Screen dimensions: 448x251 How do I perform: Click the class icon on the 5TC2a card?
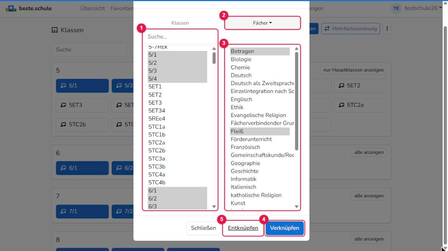[x=341, y=105]
